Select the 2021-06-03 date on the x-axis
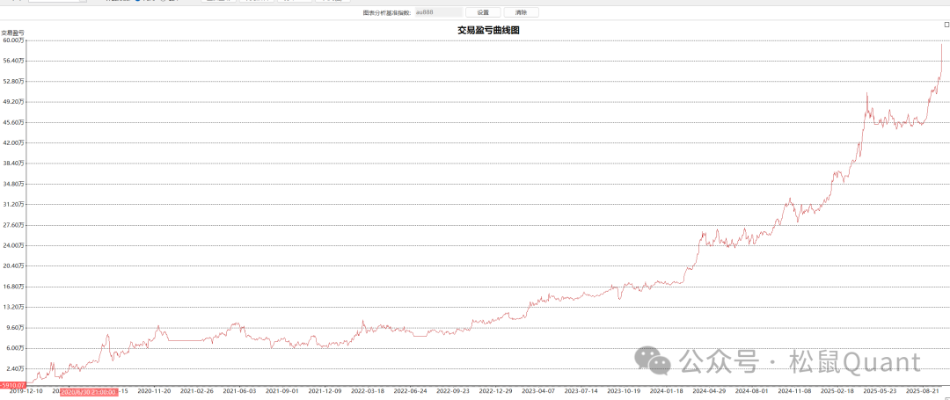 click(x=239, y=391)
